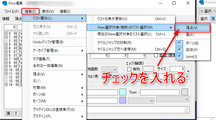
Task: Uncheck the 剛体(P) list selection option
Action: (x=193, y=50)
